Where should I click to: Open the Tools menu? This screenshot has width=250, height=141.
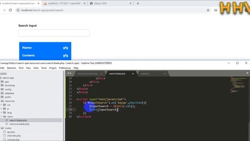tap(44, 68)
